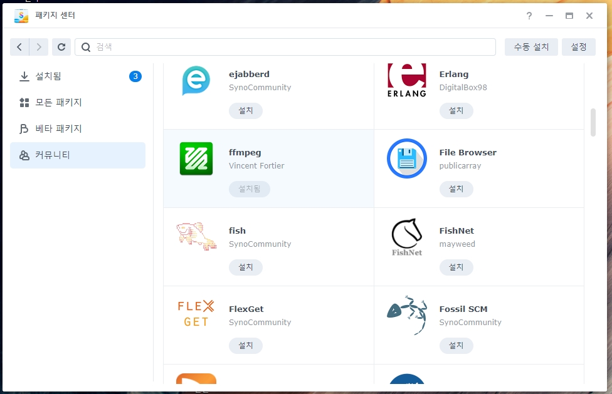
Task: Select the 모든 패키지 sidebar item
Action: click(78, 103)
